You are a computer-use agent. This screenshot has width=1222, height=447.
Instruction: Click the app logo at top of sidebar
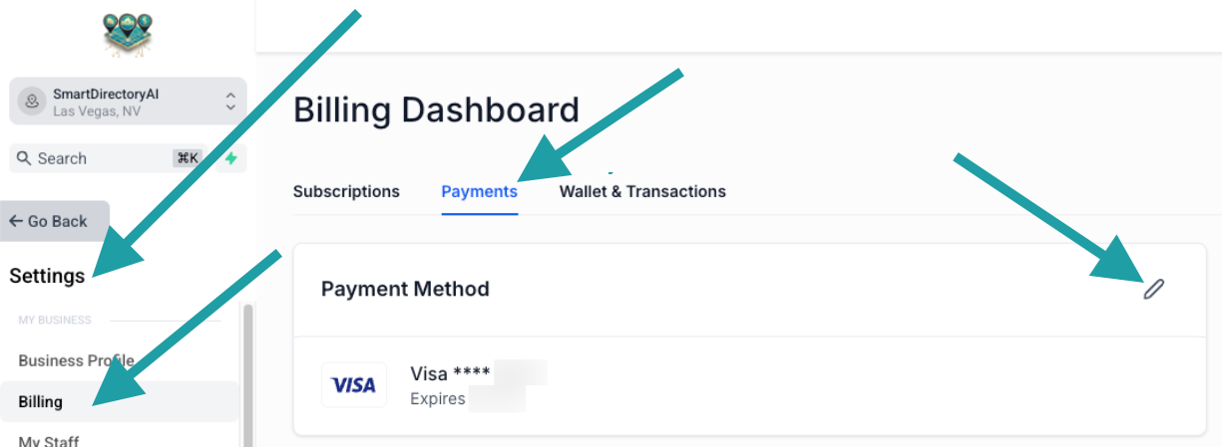[128, 35]
